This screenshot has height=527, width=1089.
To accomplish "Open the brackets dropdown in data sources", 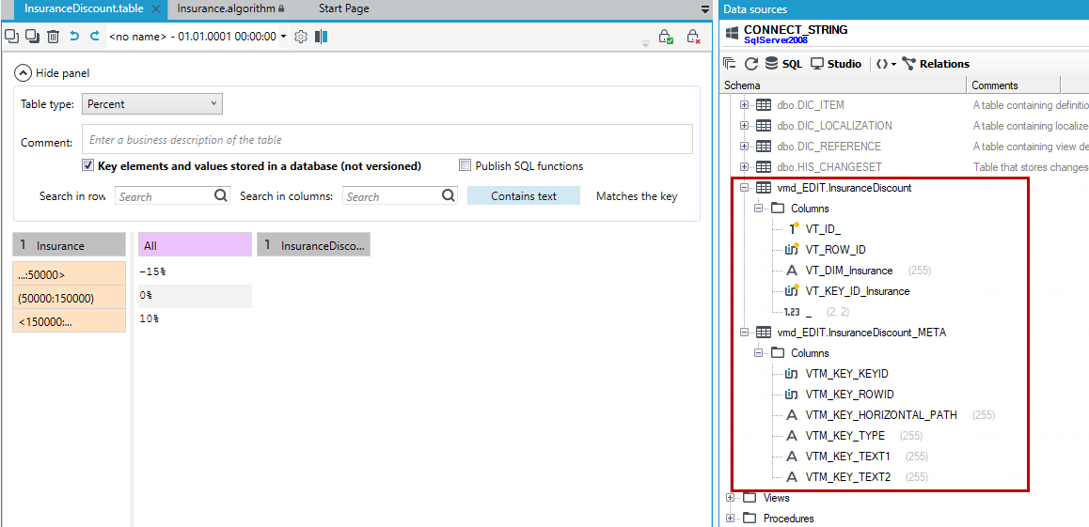I will 886,64.
